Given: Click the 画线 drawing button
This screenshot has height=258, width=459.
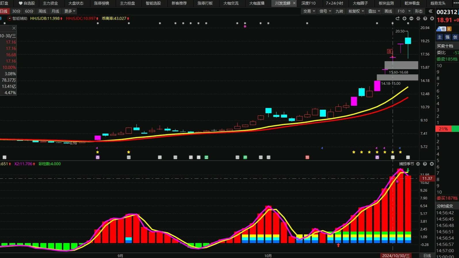Looking at the screenshot, I should (388, 11).
